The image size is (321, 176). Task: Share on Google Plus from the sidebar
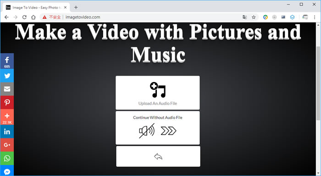(x=7, y=145)
